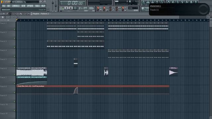212x119 pixels.
Task: Click the Save project shortcut icon
Action: point(173,2)
